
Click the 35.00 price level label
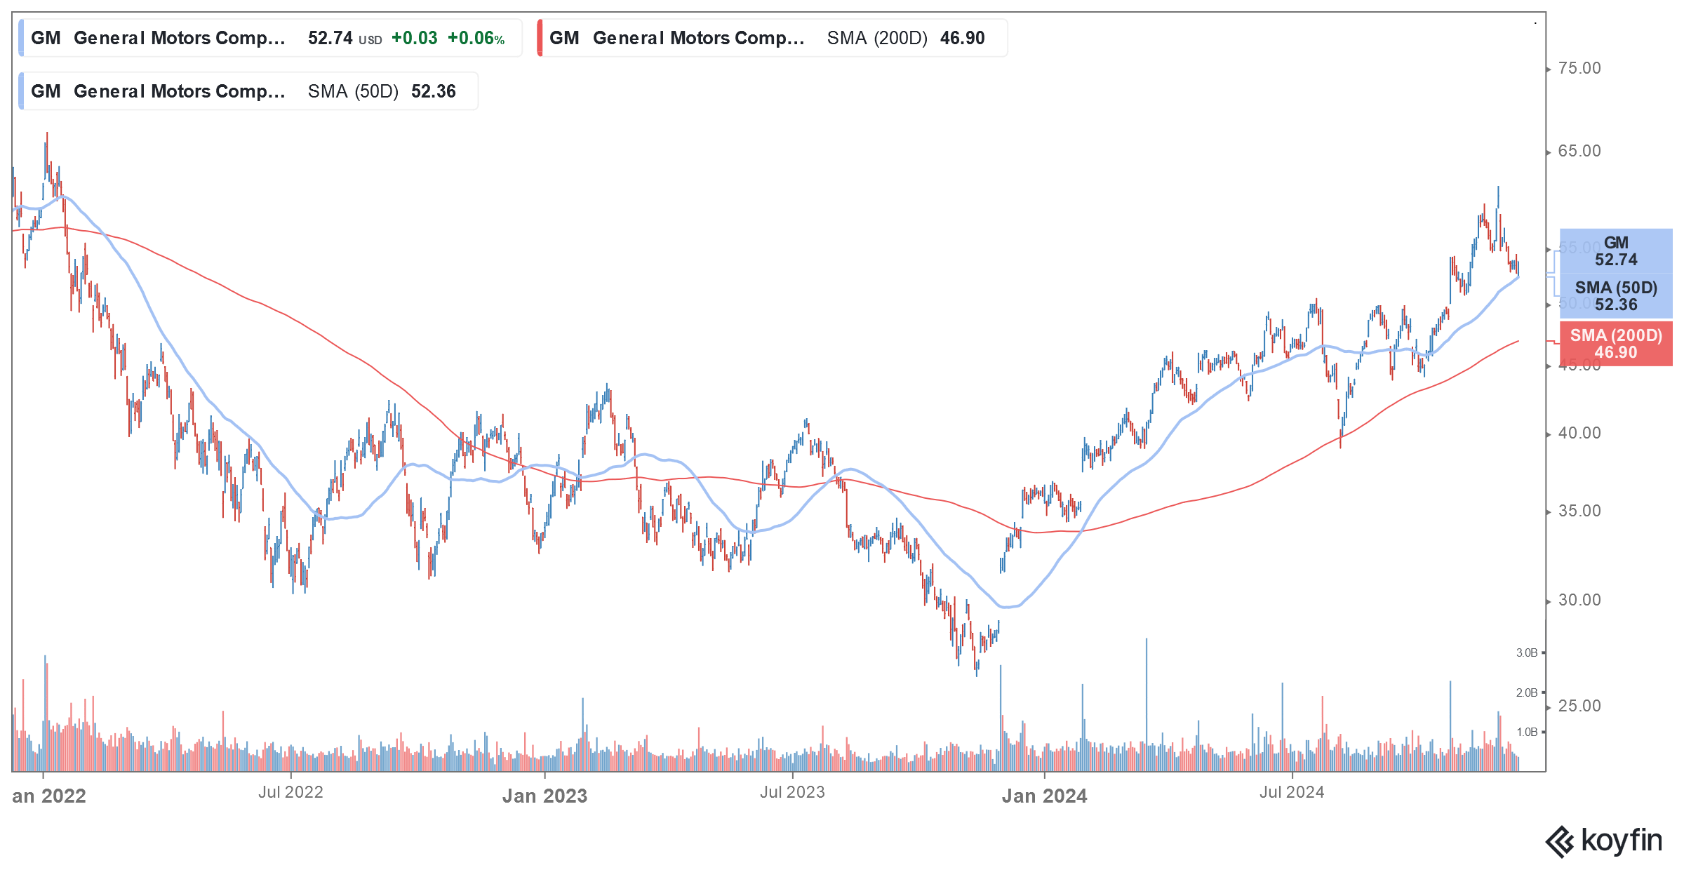1579,511
